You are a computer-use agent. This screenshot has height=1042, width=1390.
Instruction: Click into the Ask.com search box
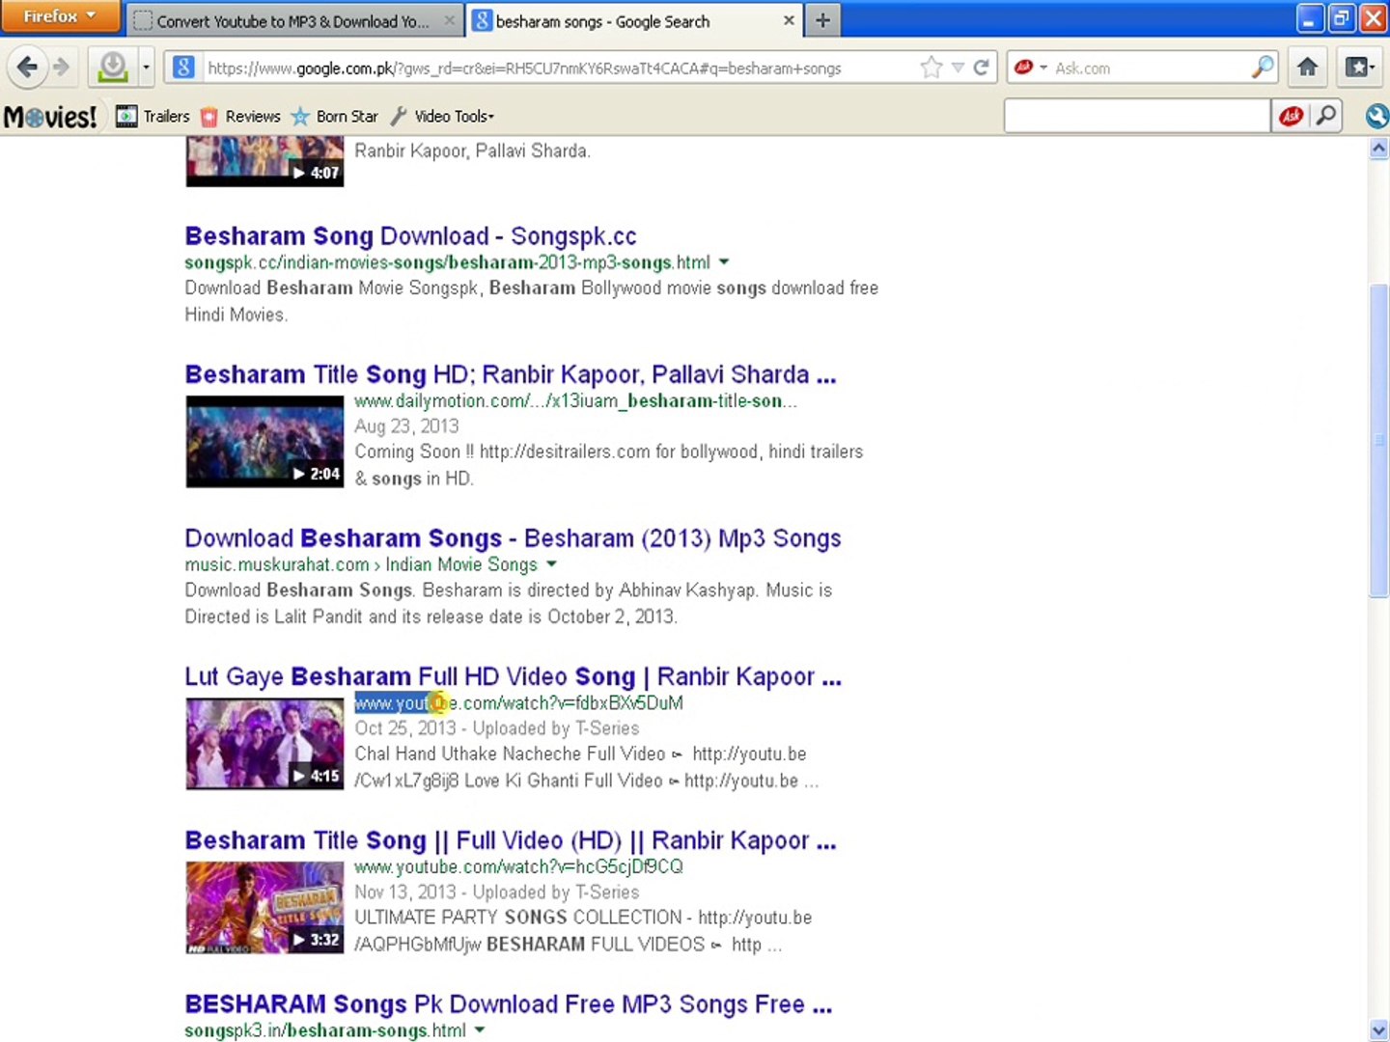coord(1151,68)
